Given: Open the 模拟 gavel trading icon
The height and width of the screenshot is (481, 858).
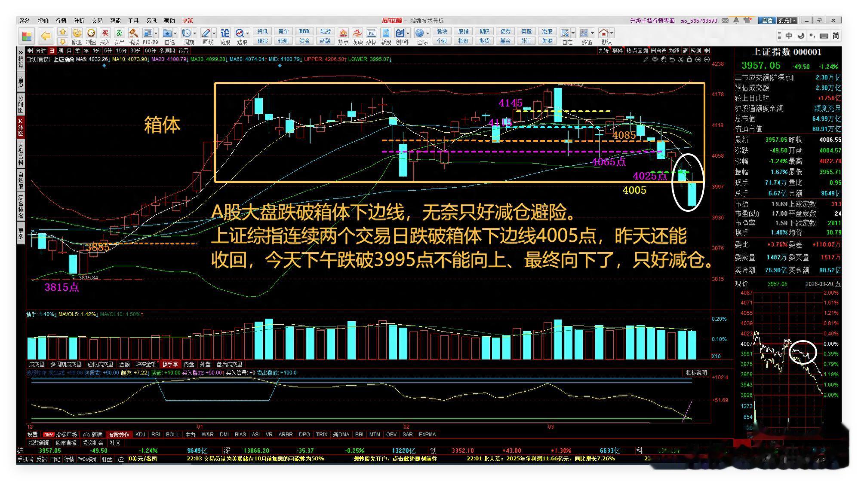Looking at the screenshot, I should coord(134,33).
